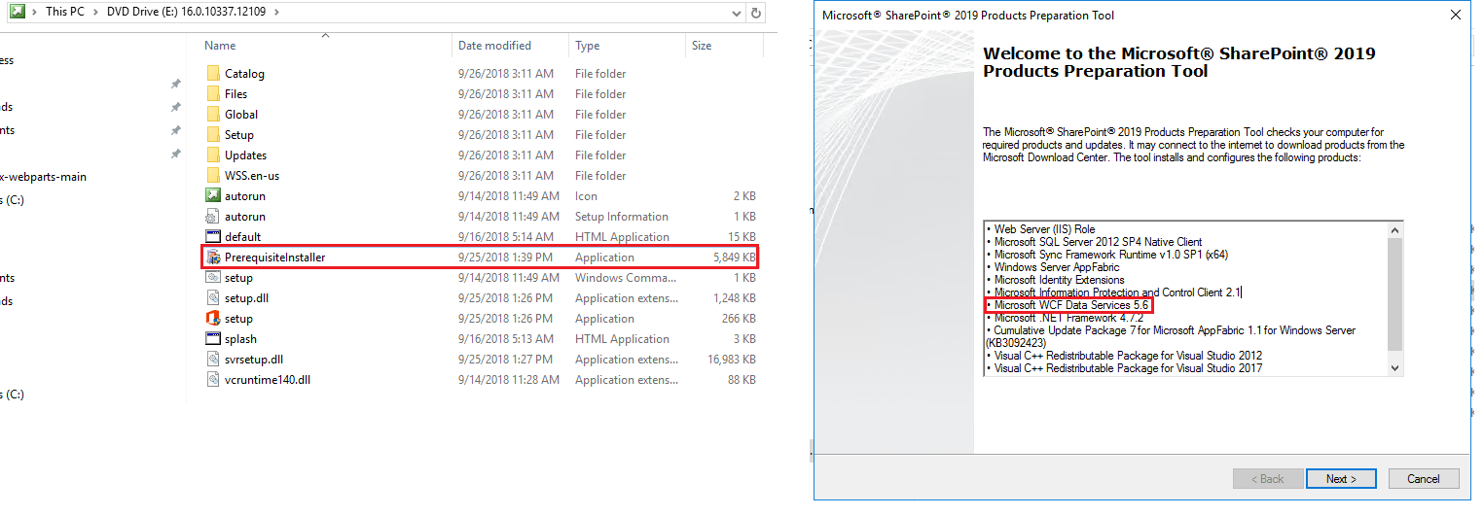Click the default HTML Application icon

click(x=214, y=237)
